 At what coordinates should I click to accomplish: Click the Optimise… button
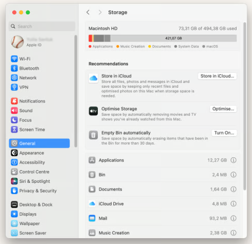tap(223, 109)
